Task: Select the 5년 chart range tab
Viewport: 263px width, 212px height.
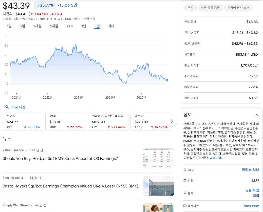Action: click(97, 26)
